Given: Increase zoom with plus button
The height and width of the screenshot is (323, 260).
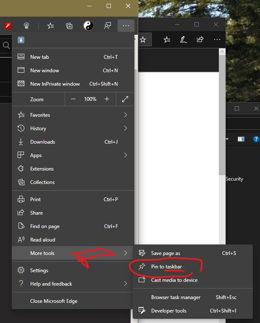Looking at the screenshot, I should (x=107, y=99).
